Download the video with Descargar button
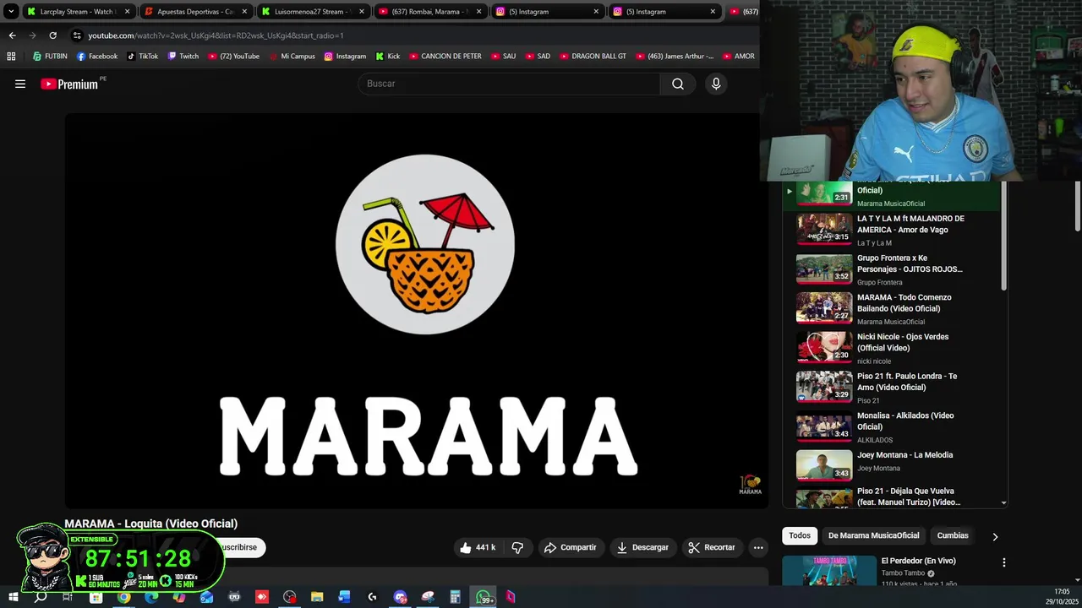 tap(642, 547)
